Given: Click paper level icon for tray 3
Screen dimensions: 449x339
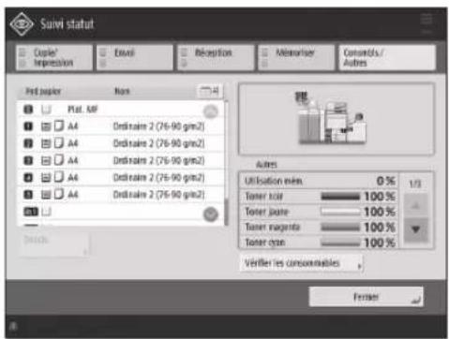Looking at the screenshot, I should pyautogui.click(x=46, y=160).
